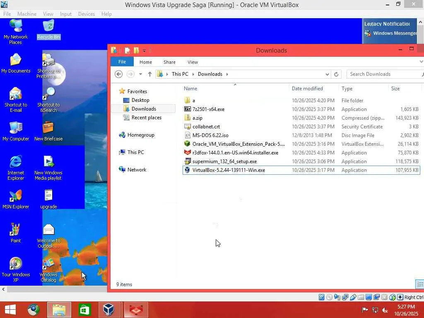Click Up to parent folder arrow

coord(150,74)
